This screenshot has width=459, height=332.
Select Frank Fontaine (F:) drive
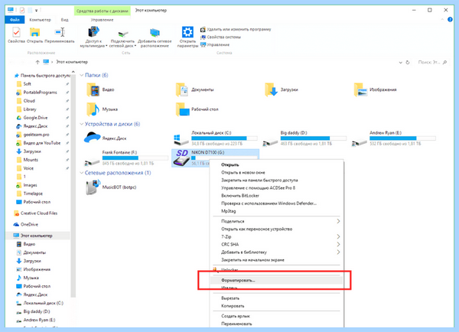126,158
